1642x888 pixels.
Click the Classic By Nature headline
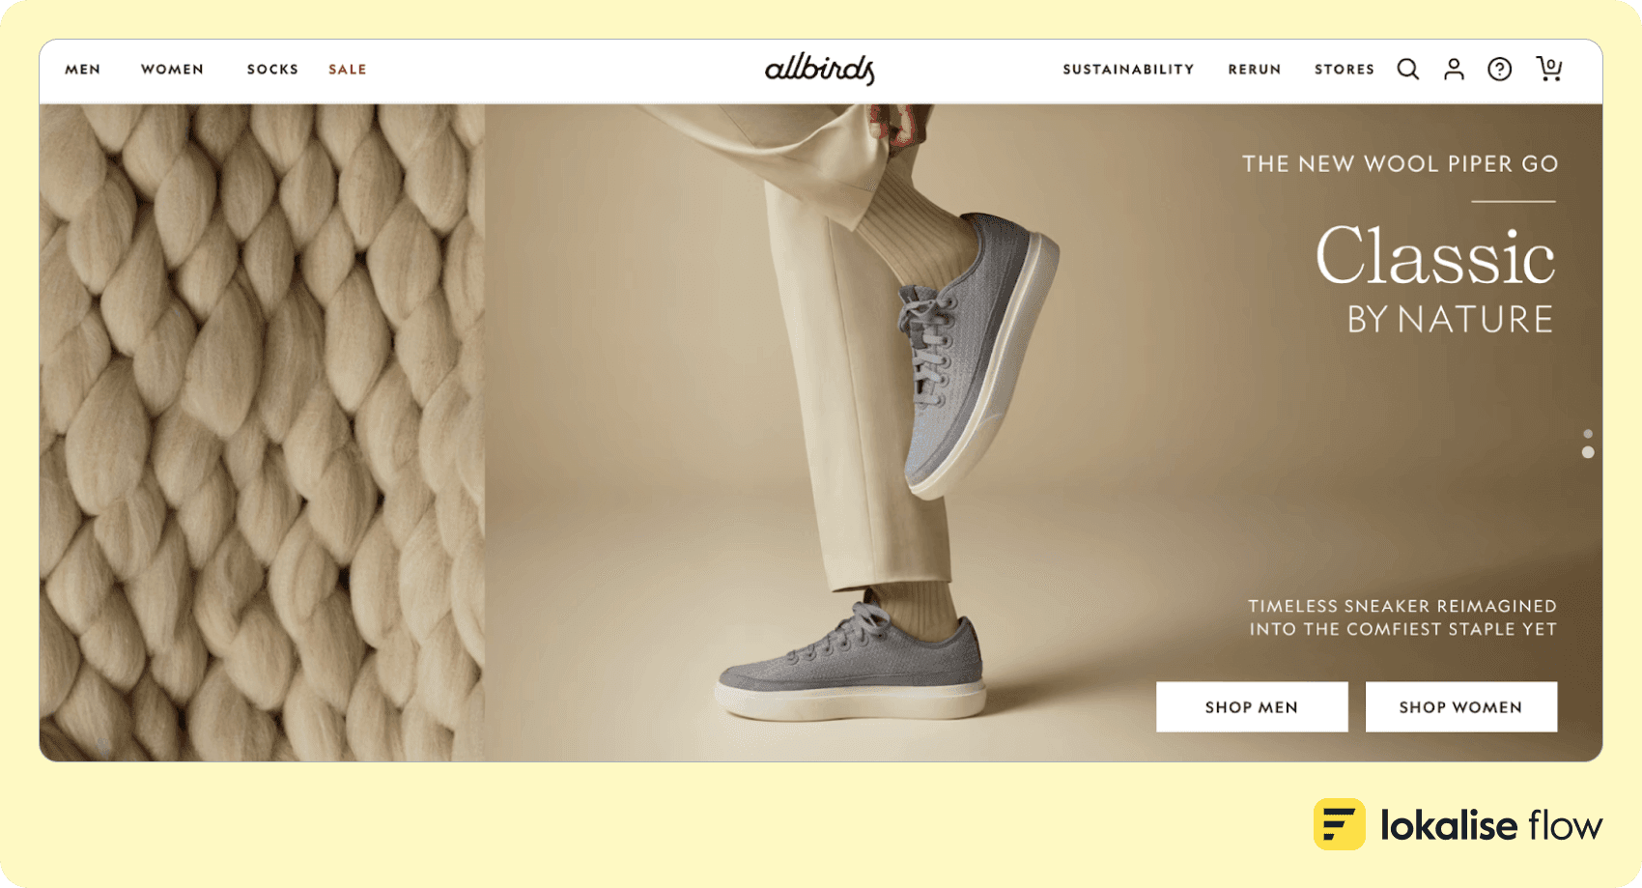click(1435, 278)
